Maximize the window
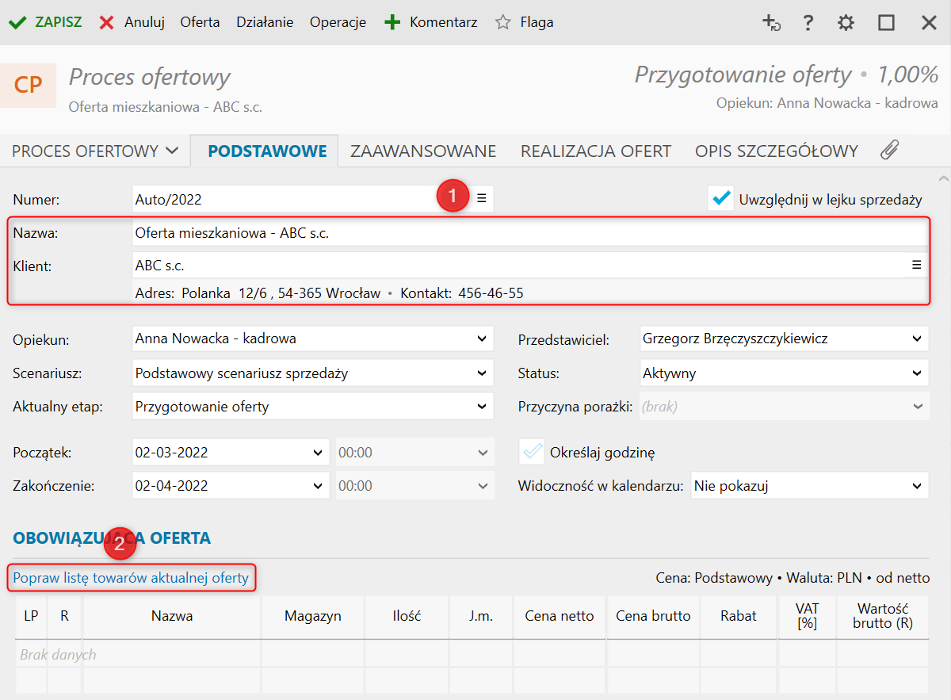Screen dimensions: 951x700 pyautogui.click(x=886, y=23)
